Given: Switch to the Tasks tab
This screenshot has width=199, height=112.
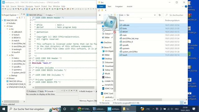Looking at the screenshot, I should click(41, 91).
